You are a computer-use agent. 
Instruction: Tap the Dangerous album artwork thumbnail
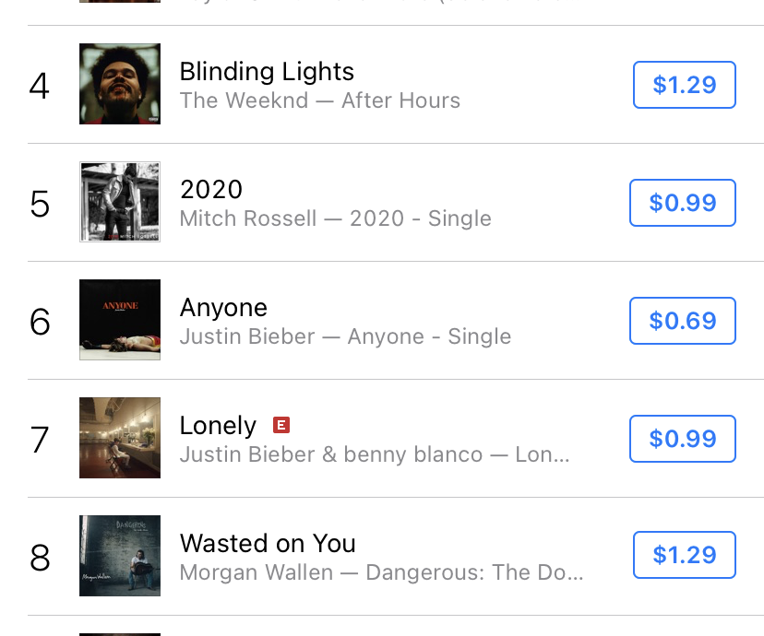click(120, 556)
